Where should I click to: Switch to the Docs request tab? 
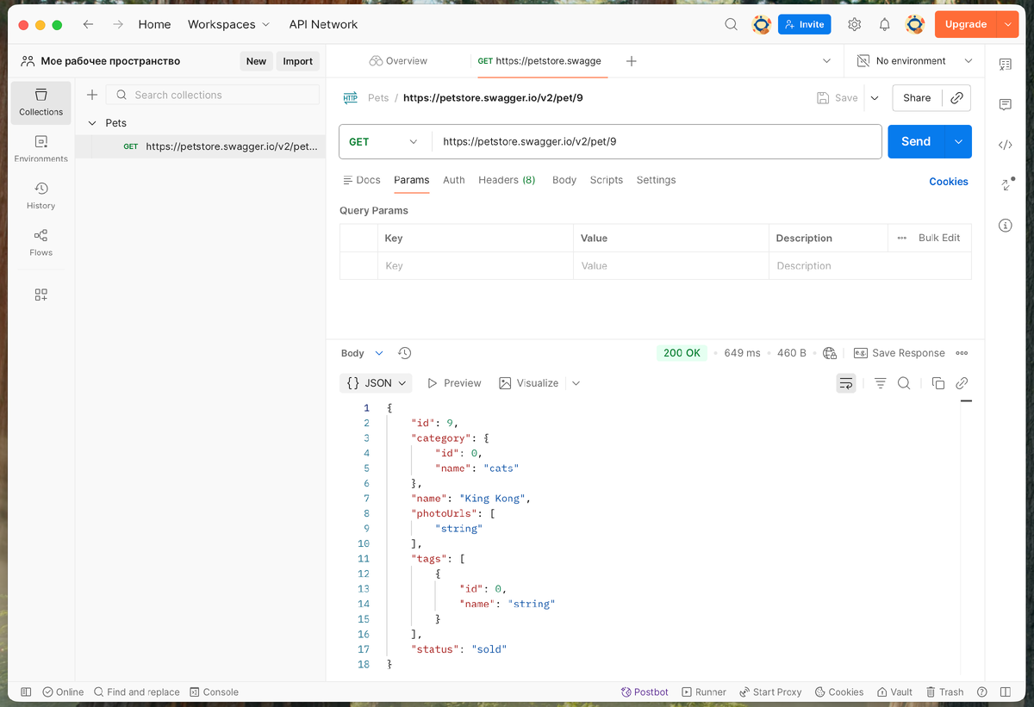362,180
